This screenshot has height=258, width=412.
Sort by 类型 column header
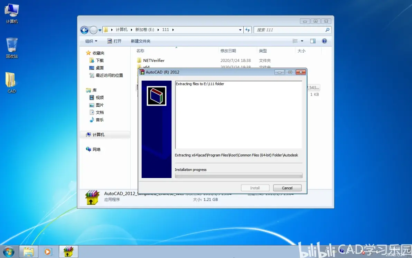263,51
